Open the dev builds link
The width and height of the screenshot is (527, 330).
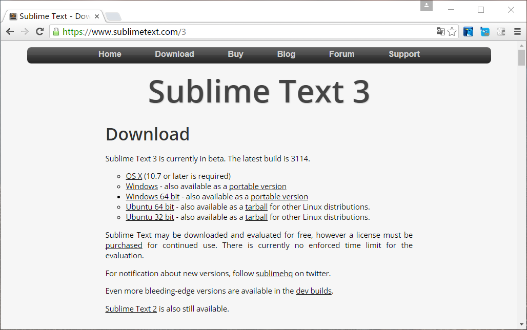(x=314, y=291)
